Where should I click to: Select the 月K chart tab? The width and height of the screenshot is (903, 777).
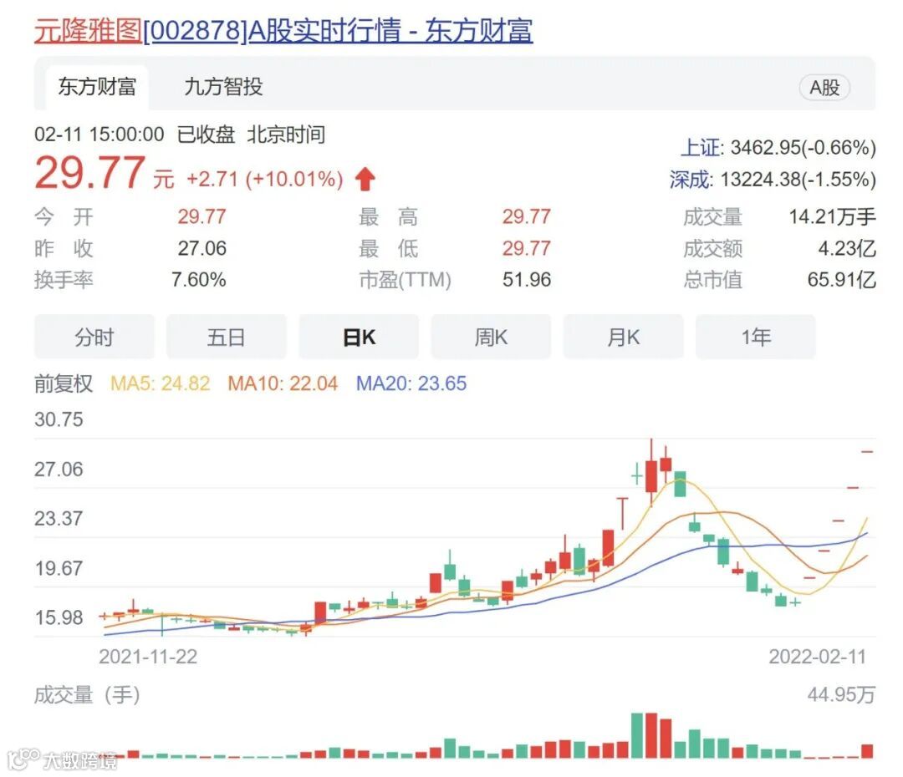pos(623,337)
